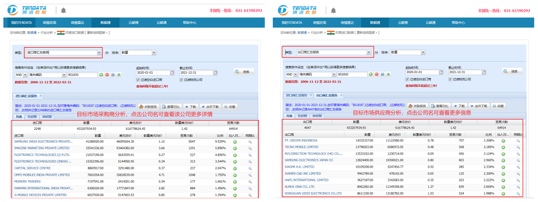The image size is (538, 202).
Task: Switch to 饼状图 tab on exporter report page
Action: (317, 116)
